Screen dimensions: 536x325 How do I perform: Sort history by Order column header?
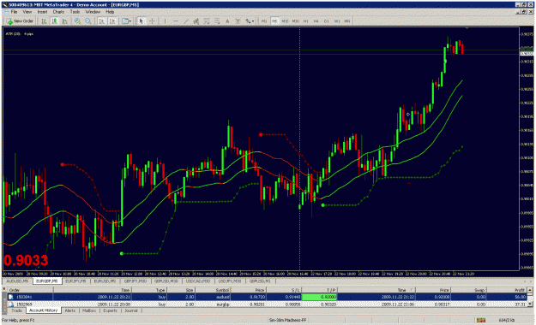click(30, 290)
